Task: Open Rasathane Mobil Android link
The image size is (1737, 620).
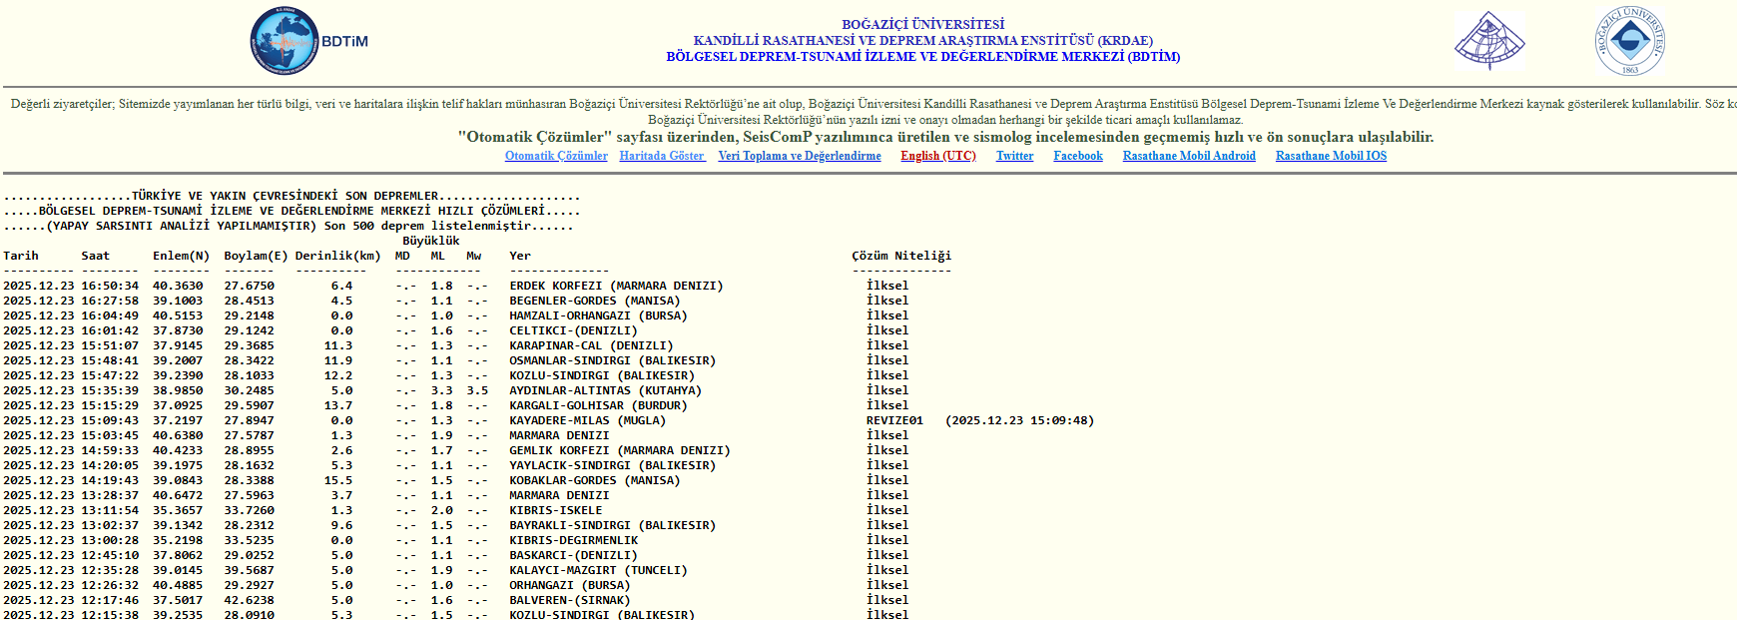Action: click(1189, 156)
